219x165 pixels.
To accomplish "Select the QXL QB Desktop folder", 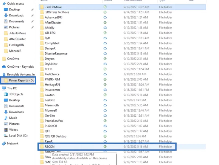I will click(56, 136).
